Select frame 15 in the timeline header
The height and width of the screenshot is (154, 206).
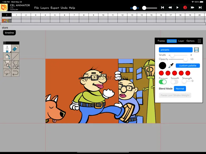(x=151, y=15)
